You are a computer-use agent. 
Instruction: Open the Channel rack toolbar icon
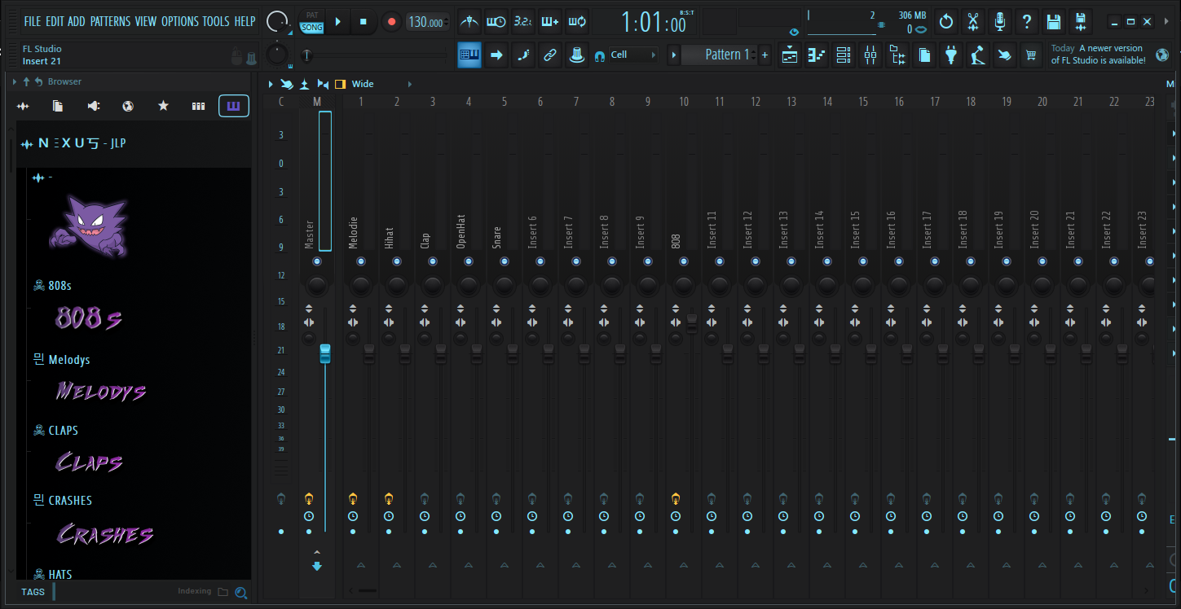pos(843,55)
